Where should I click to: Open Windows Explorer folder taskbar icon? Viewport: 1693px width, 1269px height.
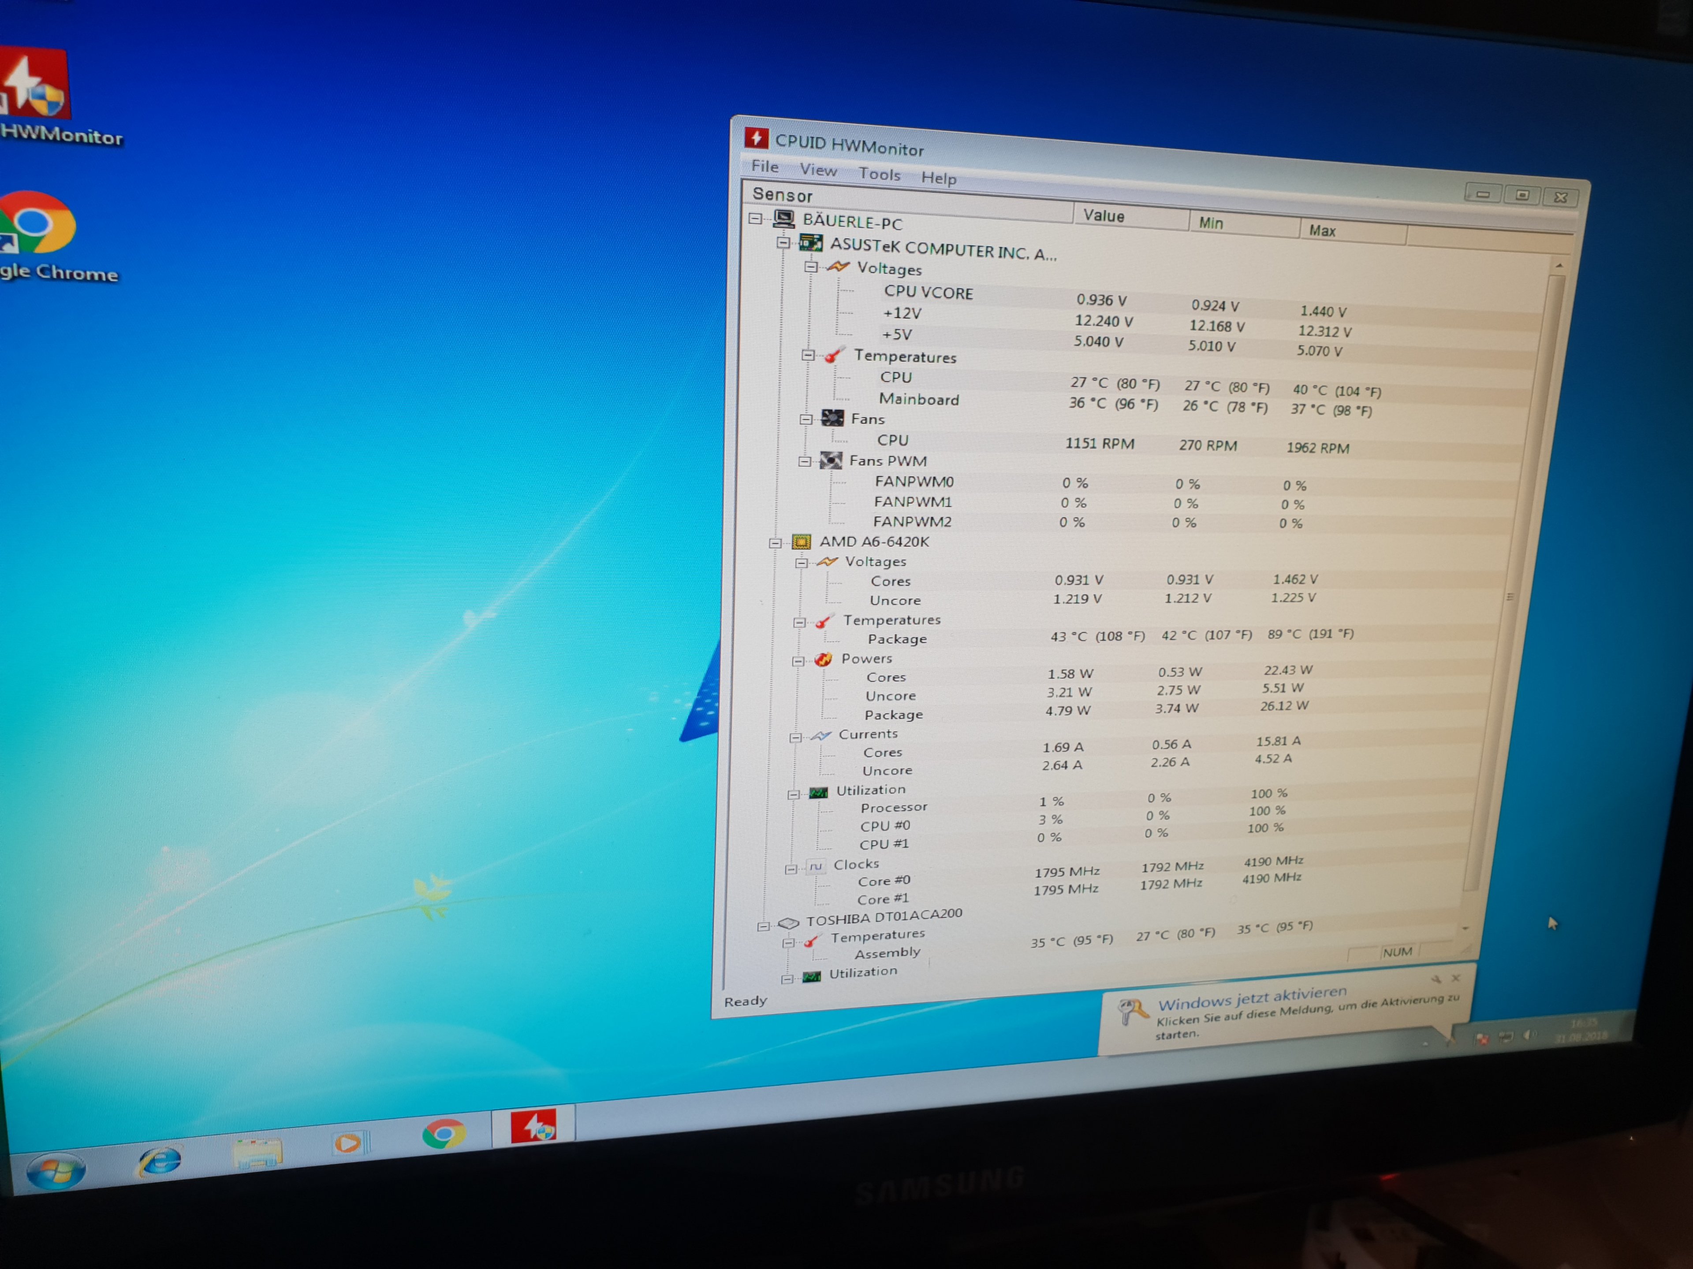point(257,1154)
